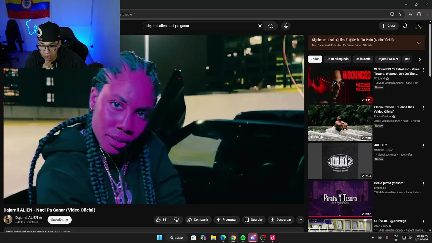Expand the Siguiente mix playlist panel

(x=419, y=43)
